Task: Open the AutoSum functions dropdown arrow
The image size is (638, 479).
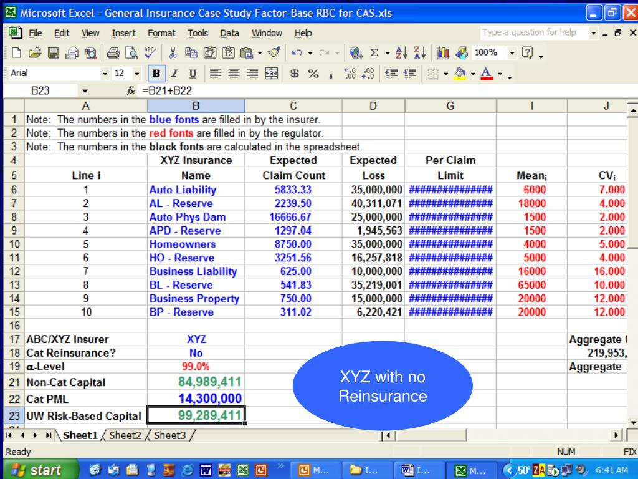Action: pyautogui.click(x=388, y=53)
